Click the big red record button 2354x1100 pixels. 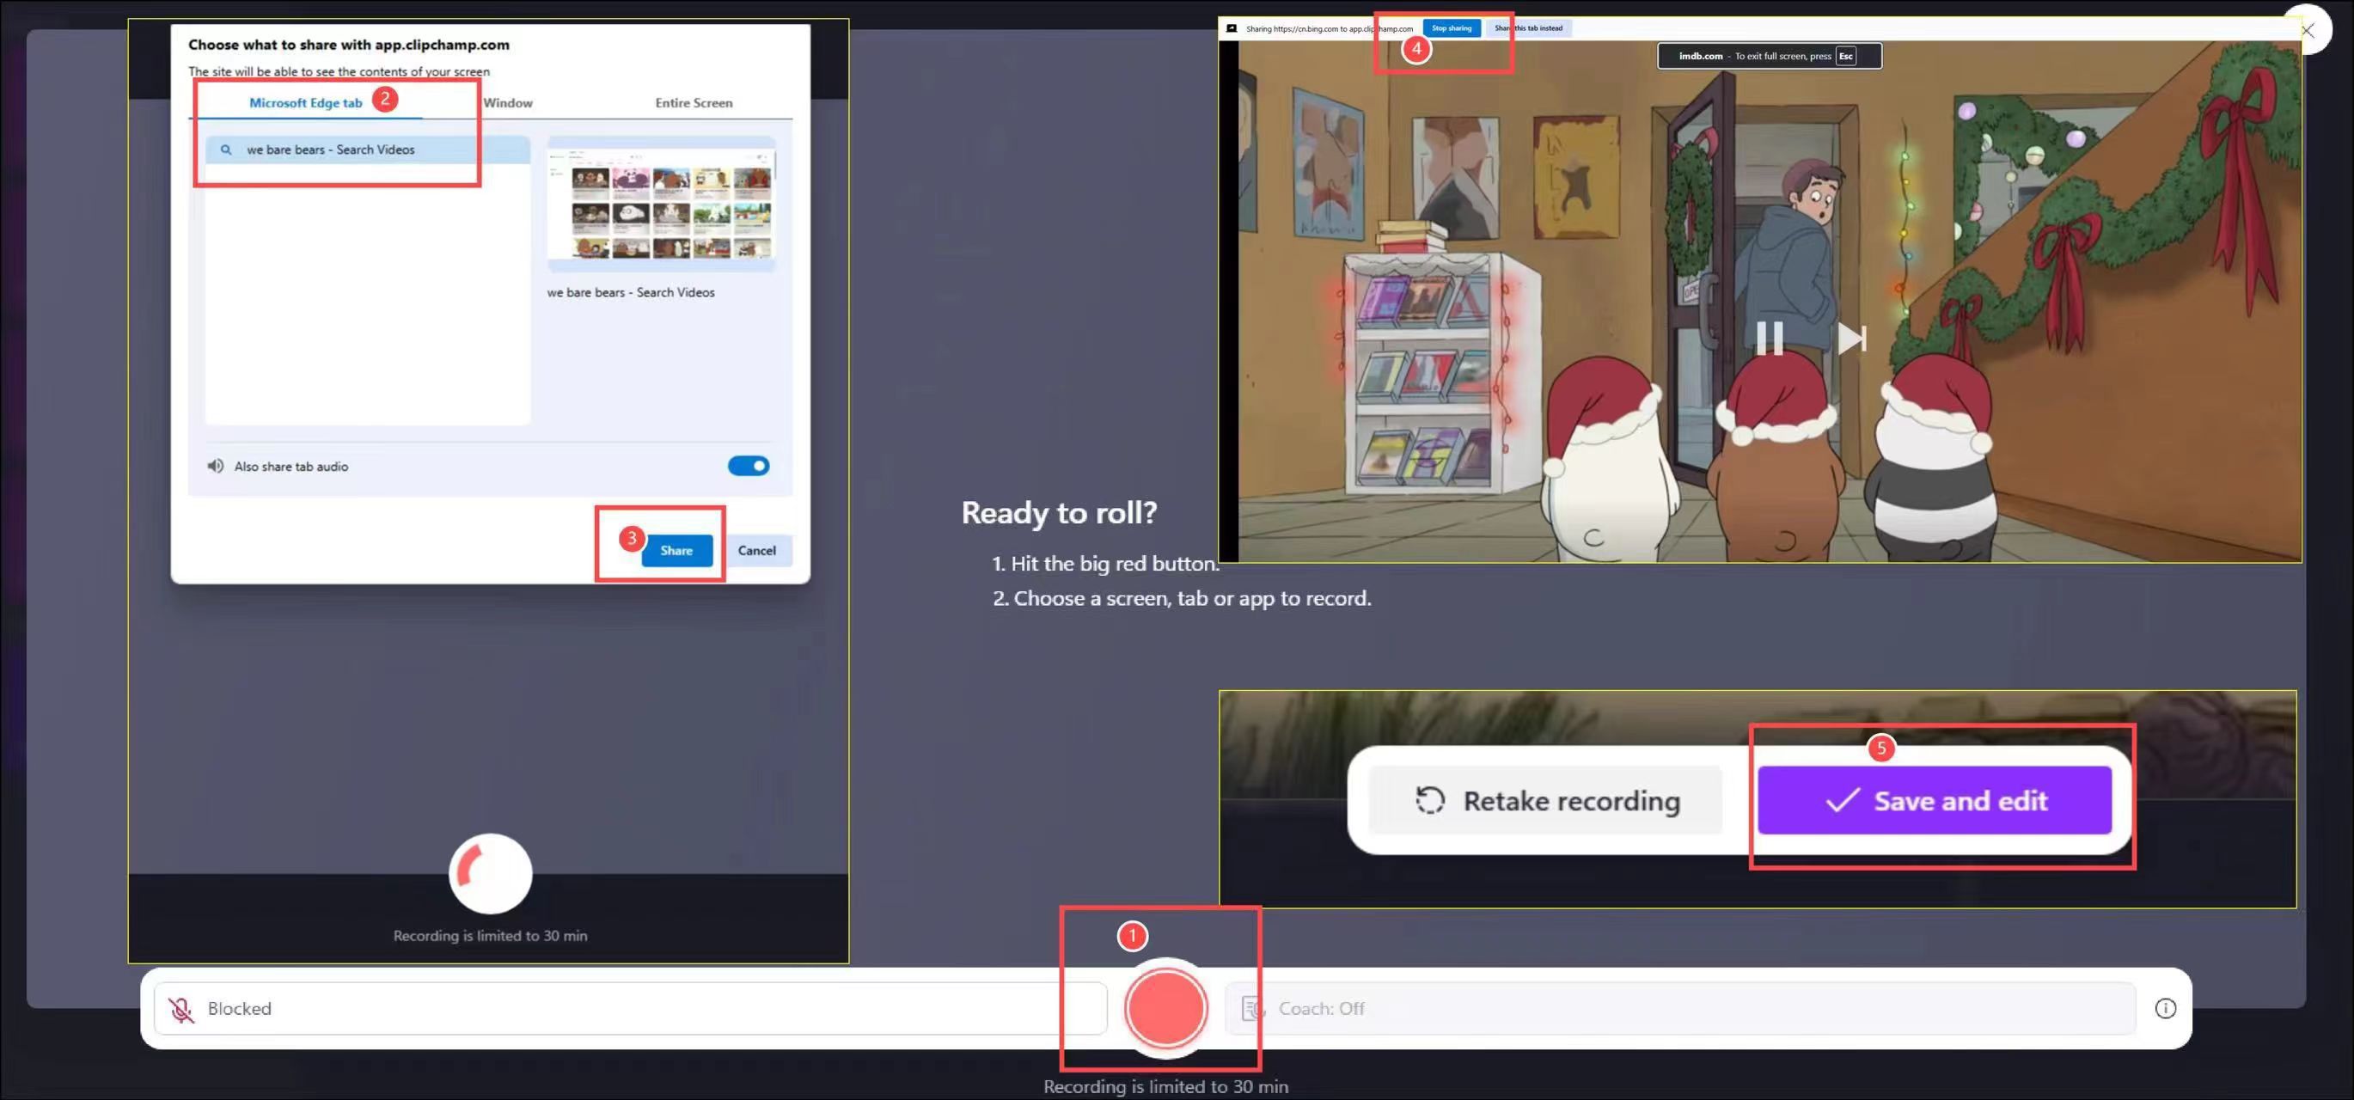tap(1165, 1008)
